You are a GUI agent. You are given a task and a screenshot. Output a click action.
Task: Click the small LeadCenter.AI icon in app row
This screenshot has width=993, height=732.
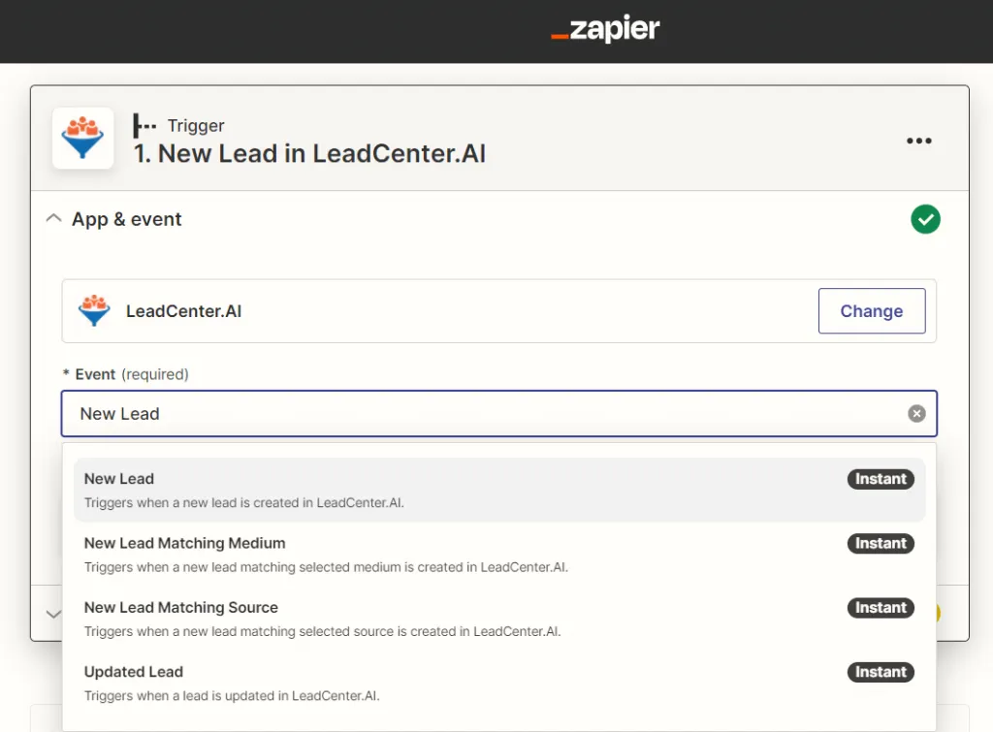tap(94, 311)
